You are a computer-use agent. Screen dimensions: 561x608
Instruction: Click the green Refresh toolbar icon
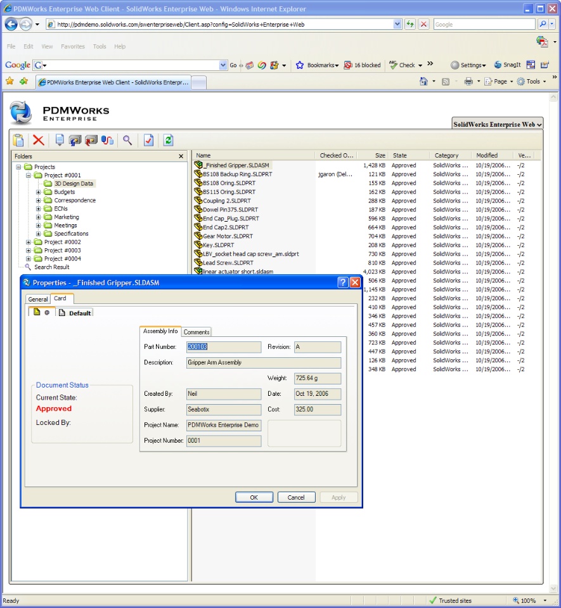pos(169,140)
